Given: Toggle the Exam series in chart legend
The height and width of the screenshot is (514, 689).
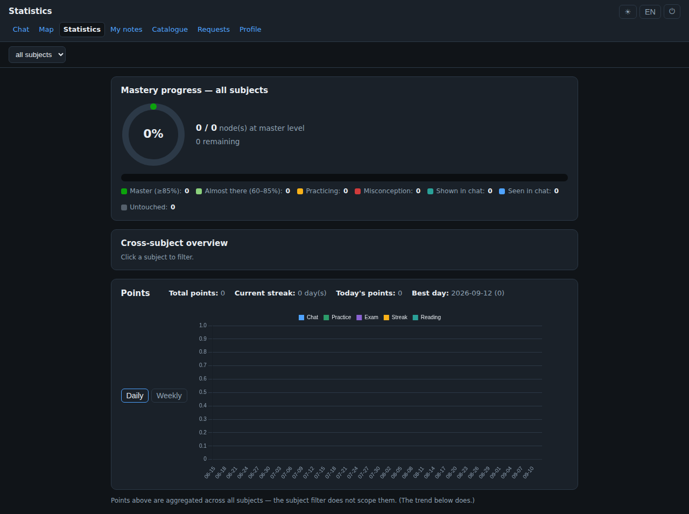Looking at the screenshot, I should tap(367, 318).
